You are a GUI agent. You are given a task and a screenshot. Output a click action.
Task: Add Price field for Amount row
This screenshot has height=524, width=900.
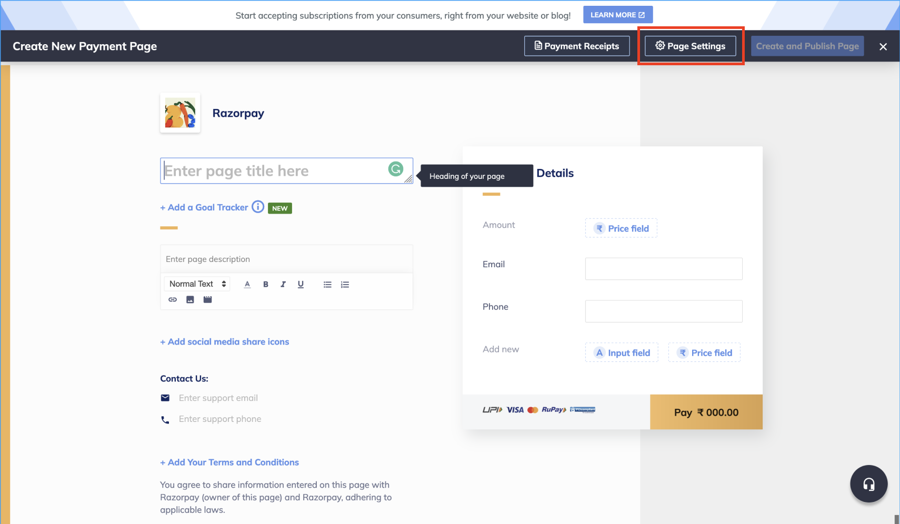pos(621,228)
